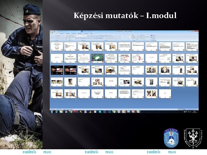
Task: Launch Internet Explorer from the taskbar
Action: click(57, 112)
